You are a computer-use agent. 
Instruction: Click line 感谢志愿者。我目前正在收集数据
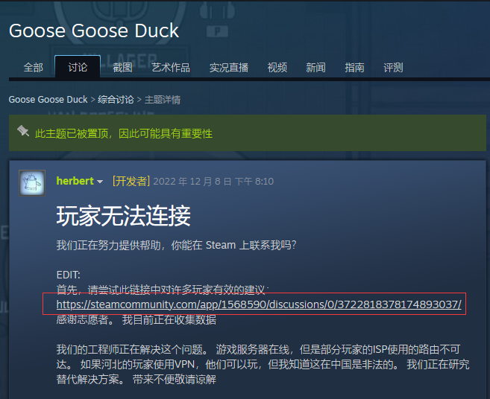136,320
